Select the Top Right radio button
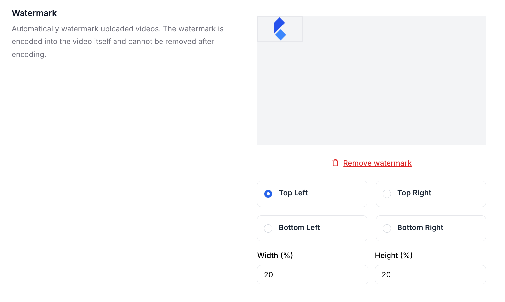The height and width of the screenshot is (302, 505). [x=387, y=194]
